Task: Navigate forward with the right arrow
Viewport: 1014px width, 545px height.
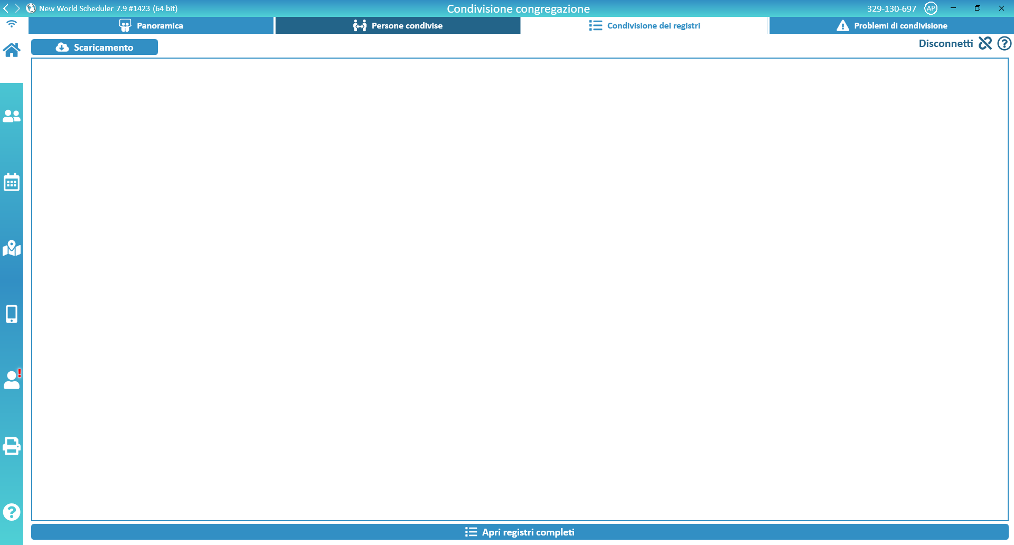Action: [x=17, y=8]
